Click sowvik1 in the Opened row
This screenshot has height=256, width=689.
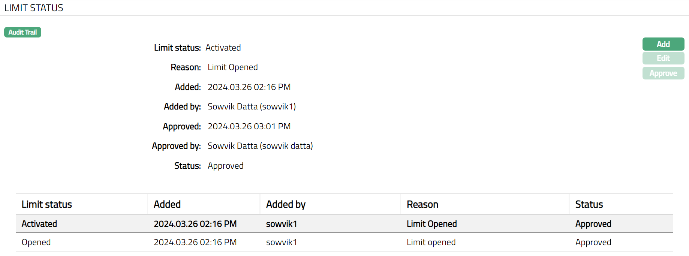point(282,242)
